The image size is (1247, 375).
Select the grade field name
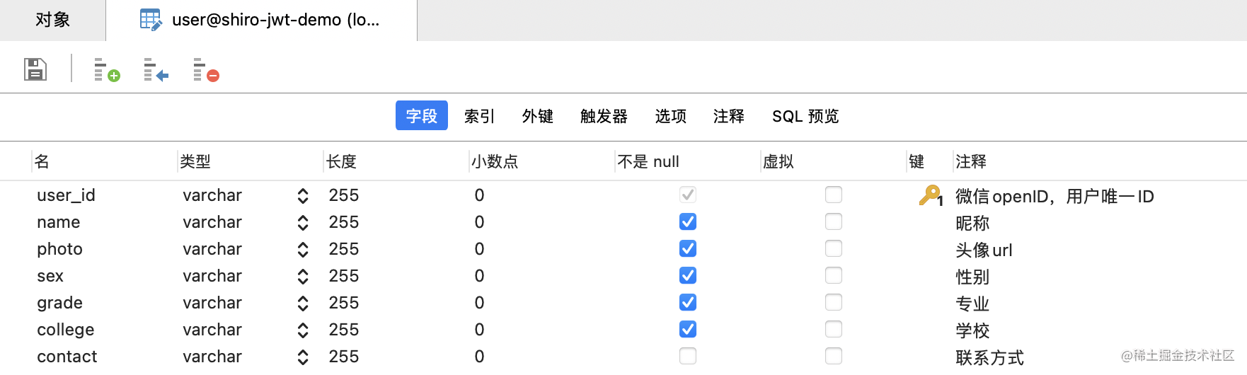59,303
